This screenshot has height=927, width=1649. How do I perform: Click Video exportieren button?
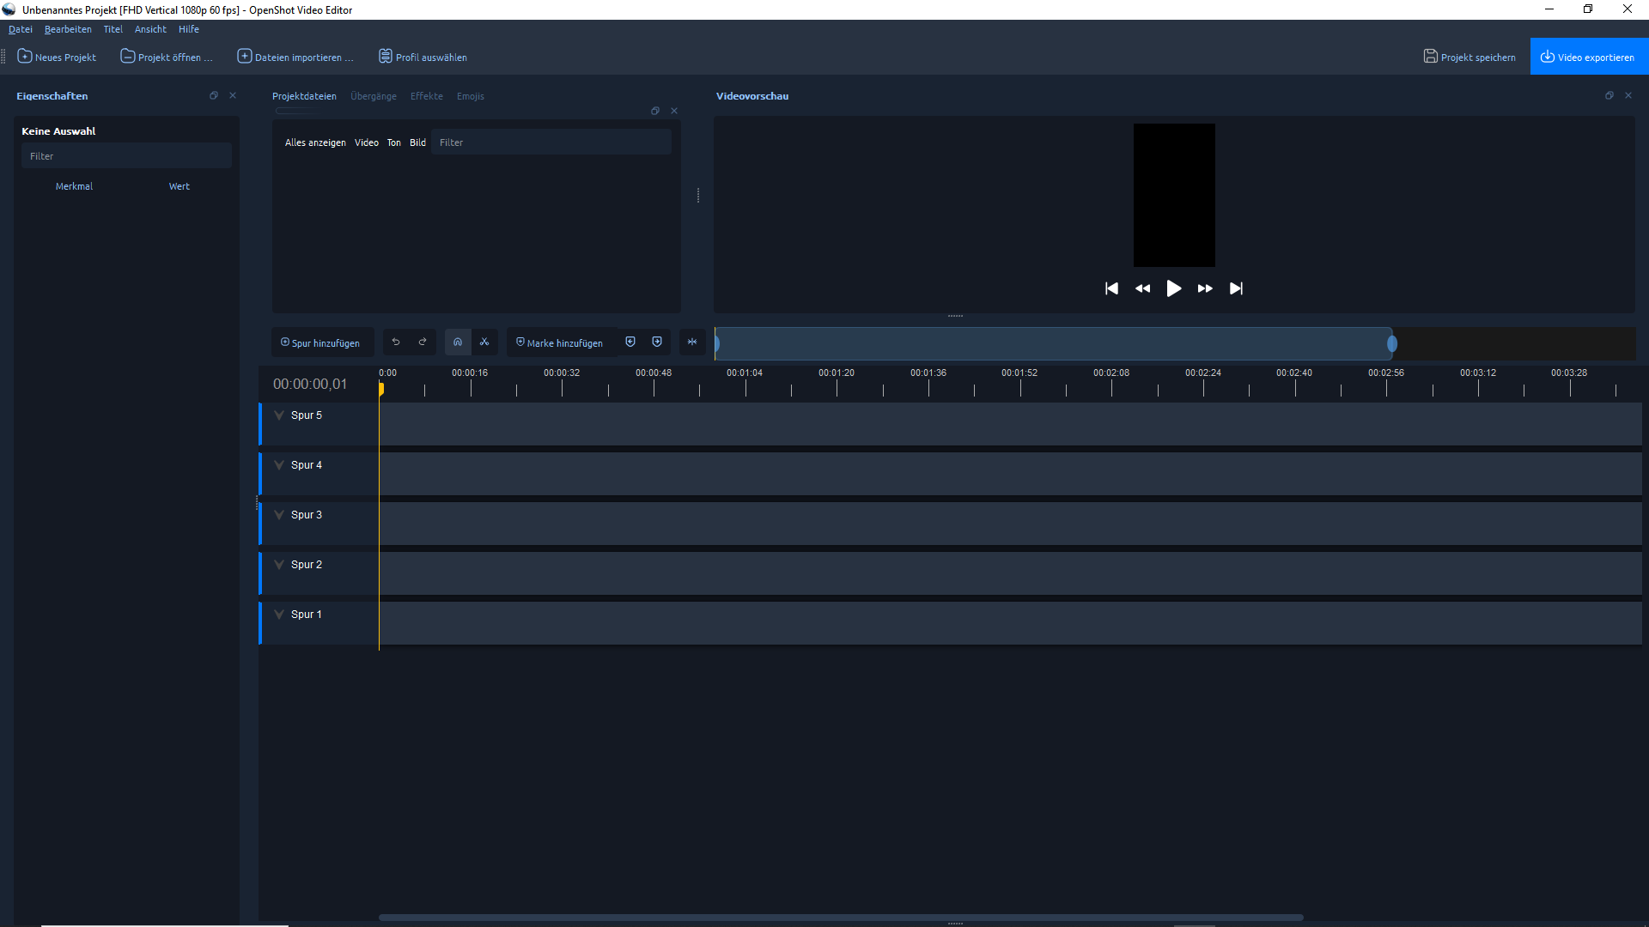click(x=1588, y=57)
